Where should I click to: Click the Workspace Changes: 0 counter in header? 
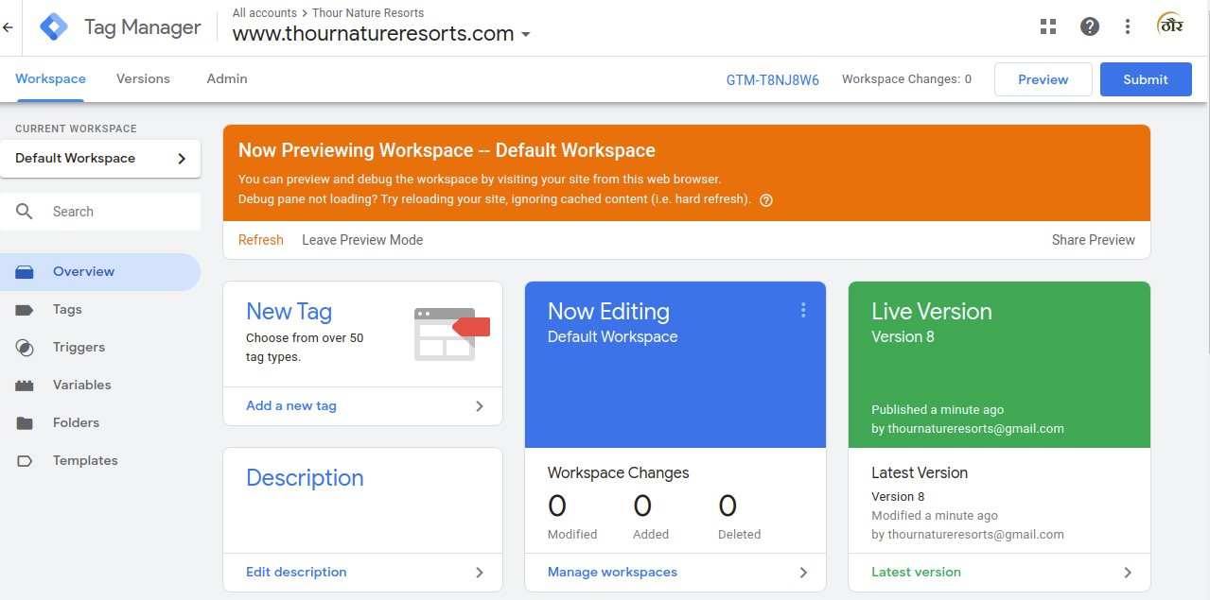tap(906, 79)
